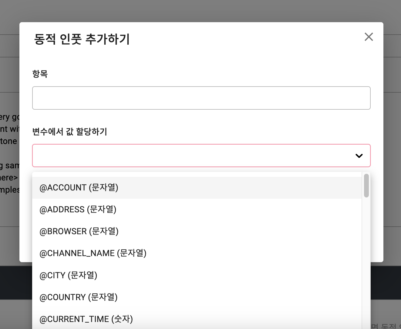Viewport: 401px width, 329px height.
Task: Select @CURRENT_TIME (숫자) option
Action: point(86,319)
